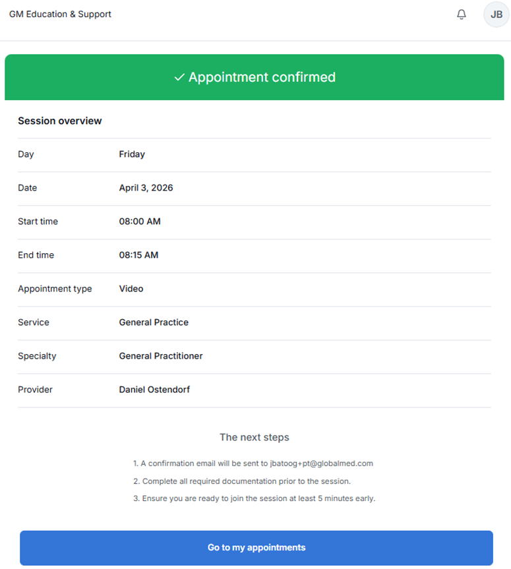
Task: Click provider name Daniel Ostendorf
Action: (154, 390)
